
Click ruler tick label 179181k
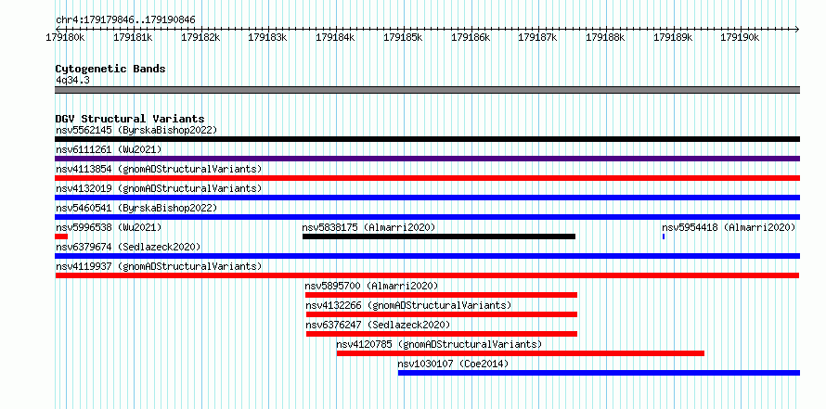coord(134,37)
